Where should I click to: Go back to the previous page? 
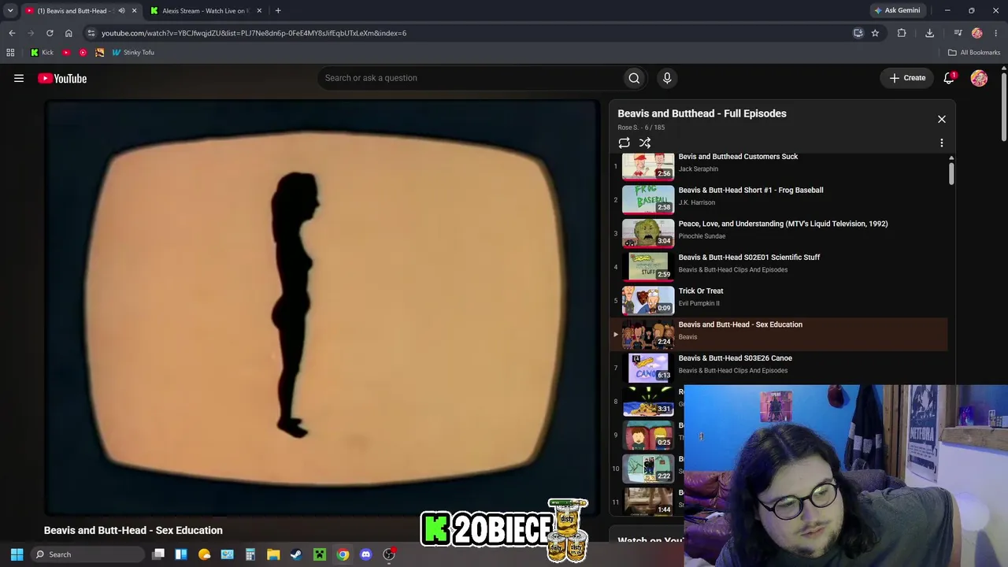[x=12, y=33]
